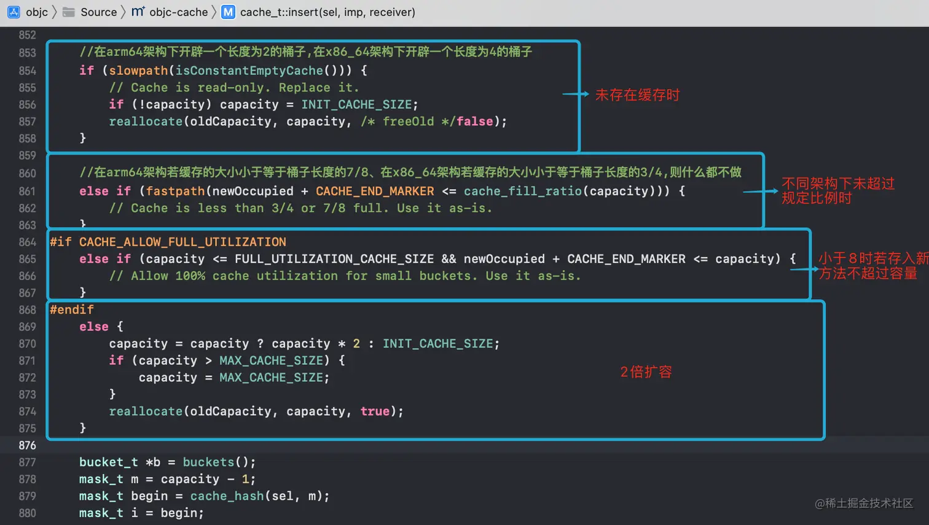Click MAX_CACHE_SIZE on line 871
929x525 pixels.
[x=271, y=360]
